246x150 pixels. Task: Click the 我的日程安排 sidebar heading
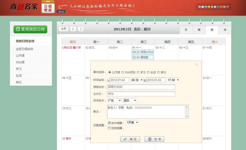25,41
